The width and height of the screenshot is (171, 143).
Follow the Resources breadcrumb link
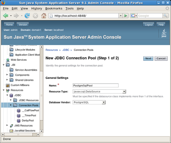tap(52, 50)
